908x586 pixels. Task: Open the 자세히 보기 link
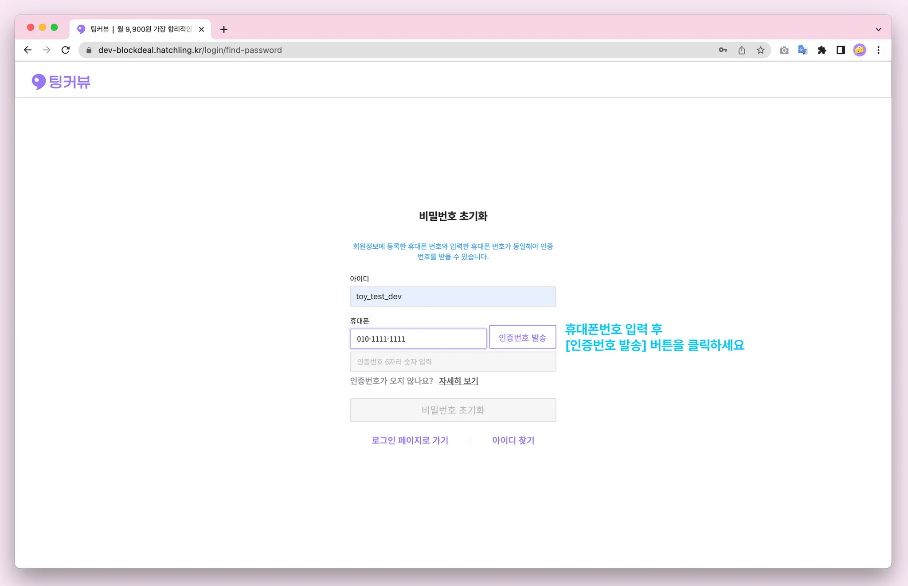(458, 381)
